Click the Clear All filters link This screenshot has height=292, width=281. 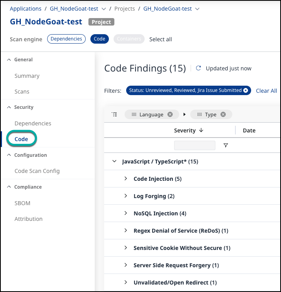click(x=266, y=91)
